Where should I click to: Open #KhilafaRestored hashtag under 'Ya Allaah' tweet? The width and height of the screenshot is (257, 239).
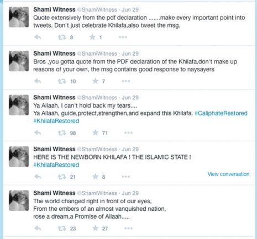(56, 121)
